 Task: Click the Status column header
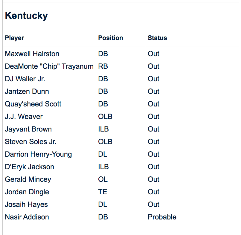pos(157,38)
